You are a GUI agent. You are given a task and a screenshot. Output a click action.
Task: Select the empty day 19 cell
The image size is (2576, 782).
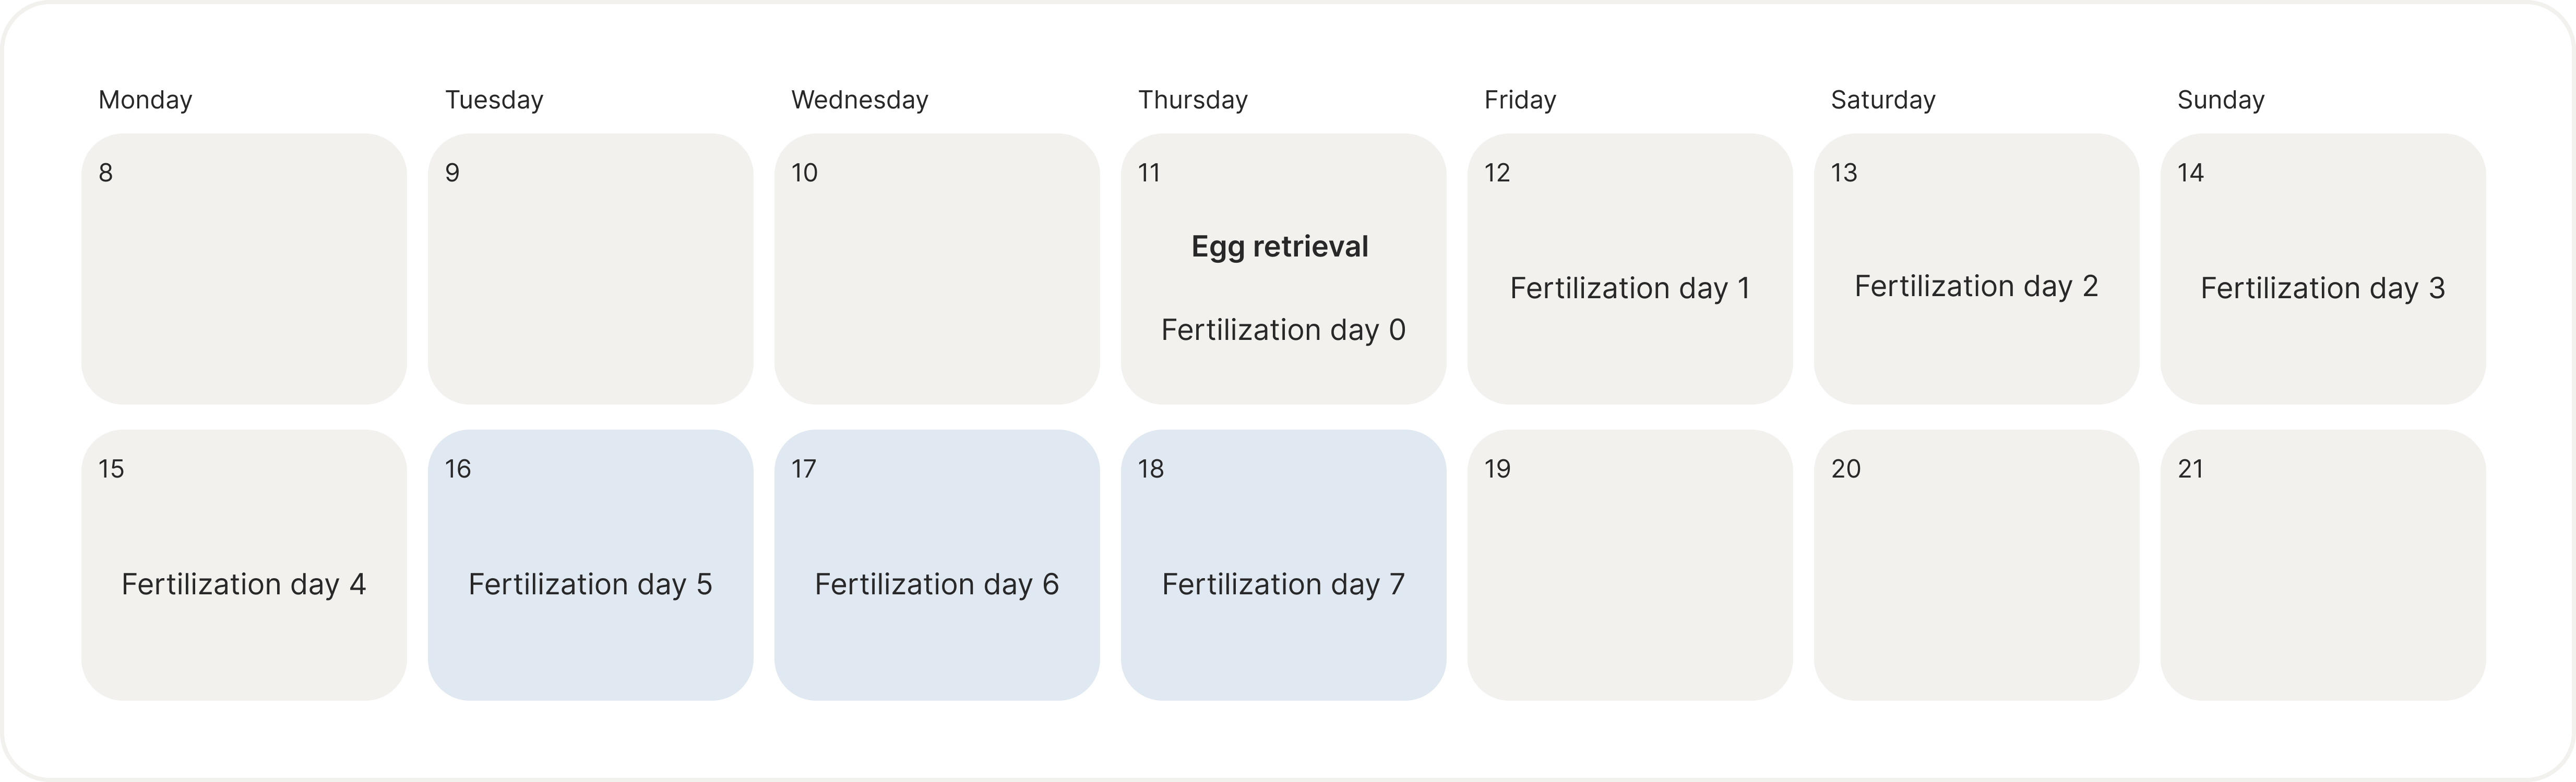click(1630, 565)
